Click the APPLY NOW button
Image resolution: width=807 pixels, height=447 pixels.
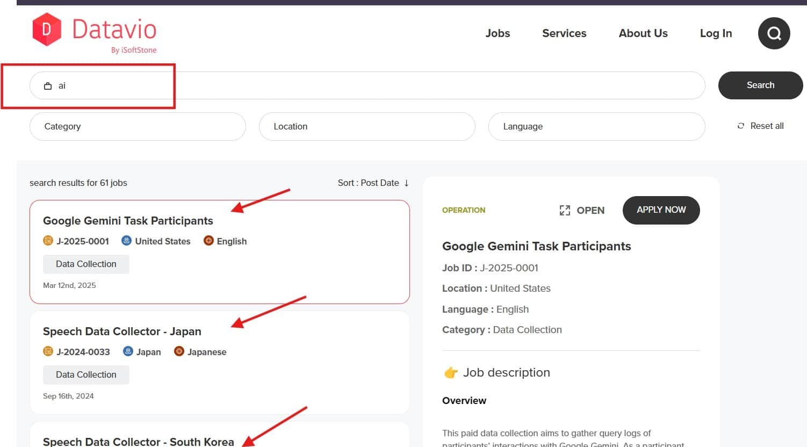(x=661, y=210)
